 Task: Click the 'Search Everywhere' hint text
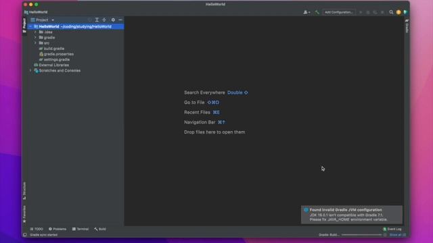[204, 92]
